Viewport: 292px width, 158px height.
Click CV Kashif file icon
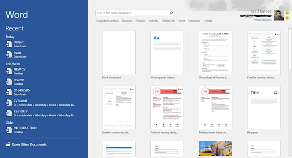point(9,103)
